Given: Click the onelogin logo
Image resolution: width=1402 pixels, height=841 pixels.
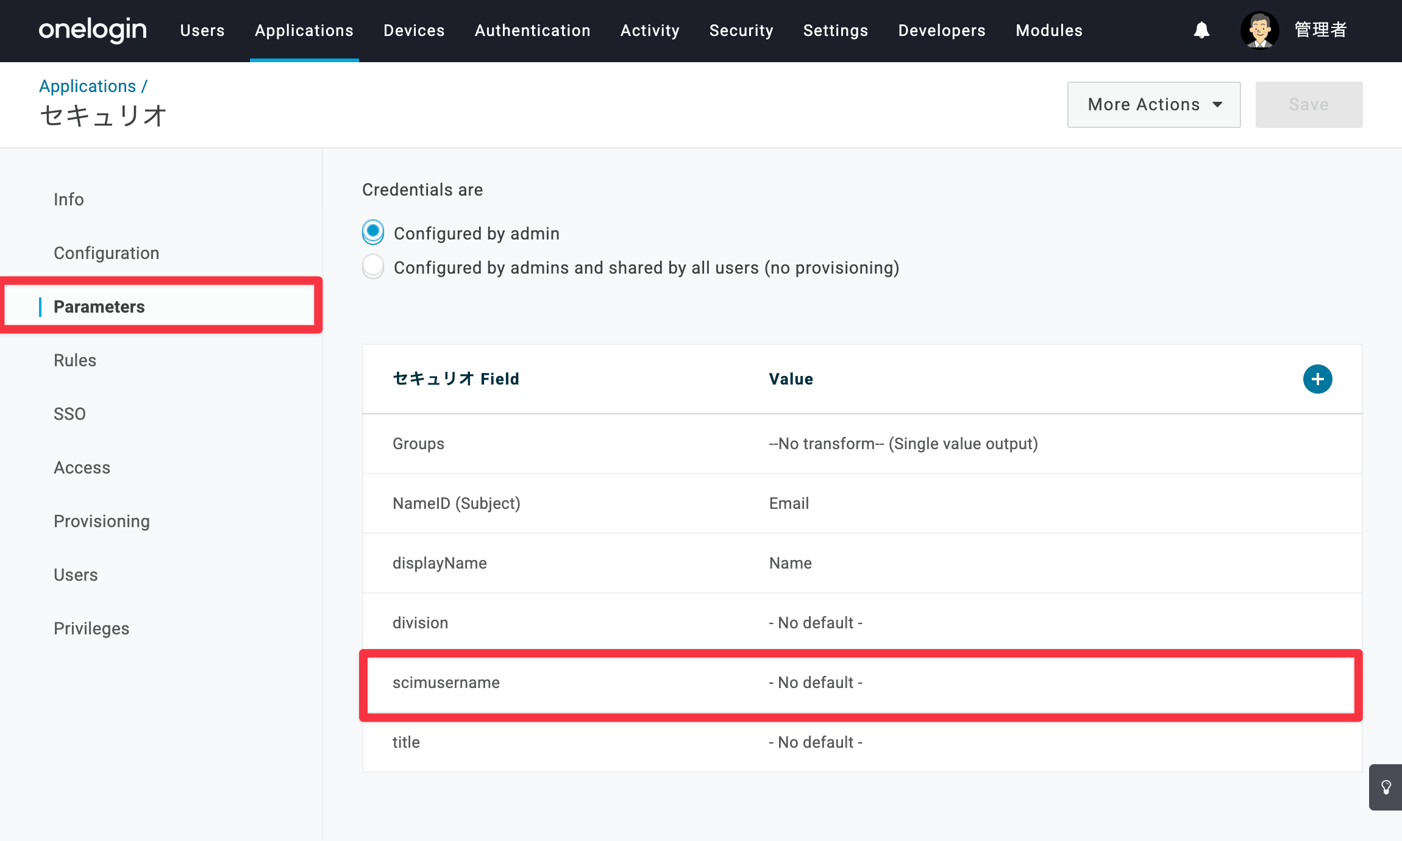Looking at the screenshot, I should (93, 29).
